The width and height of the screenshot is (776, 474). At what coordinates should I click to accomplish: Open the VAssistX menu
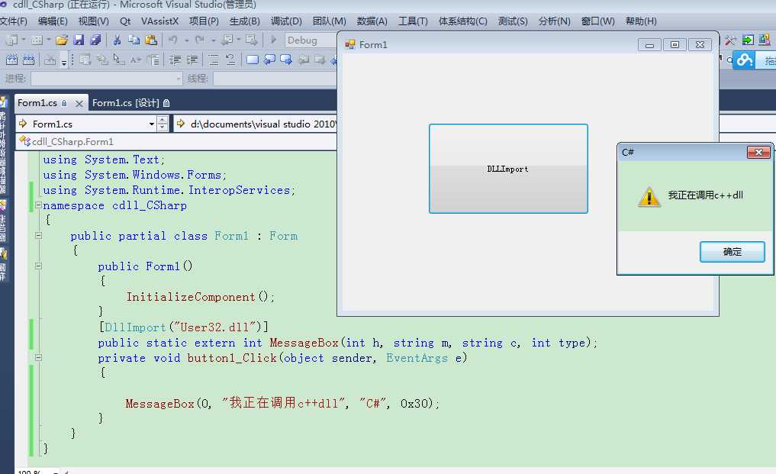(x=159, y=21)
